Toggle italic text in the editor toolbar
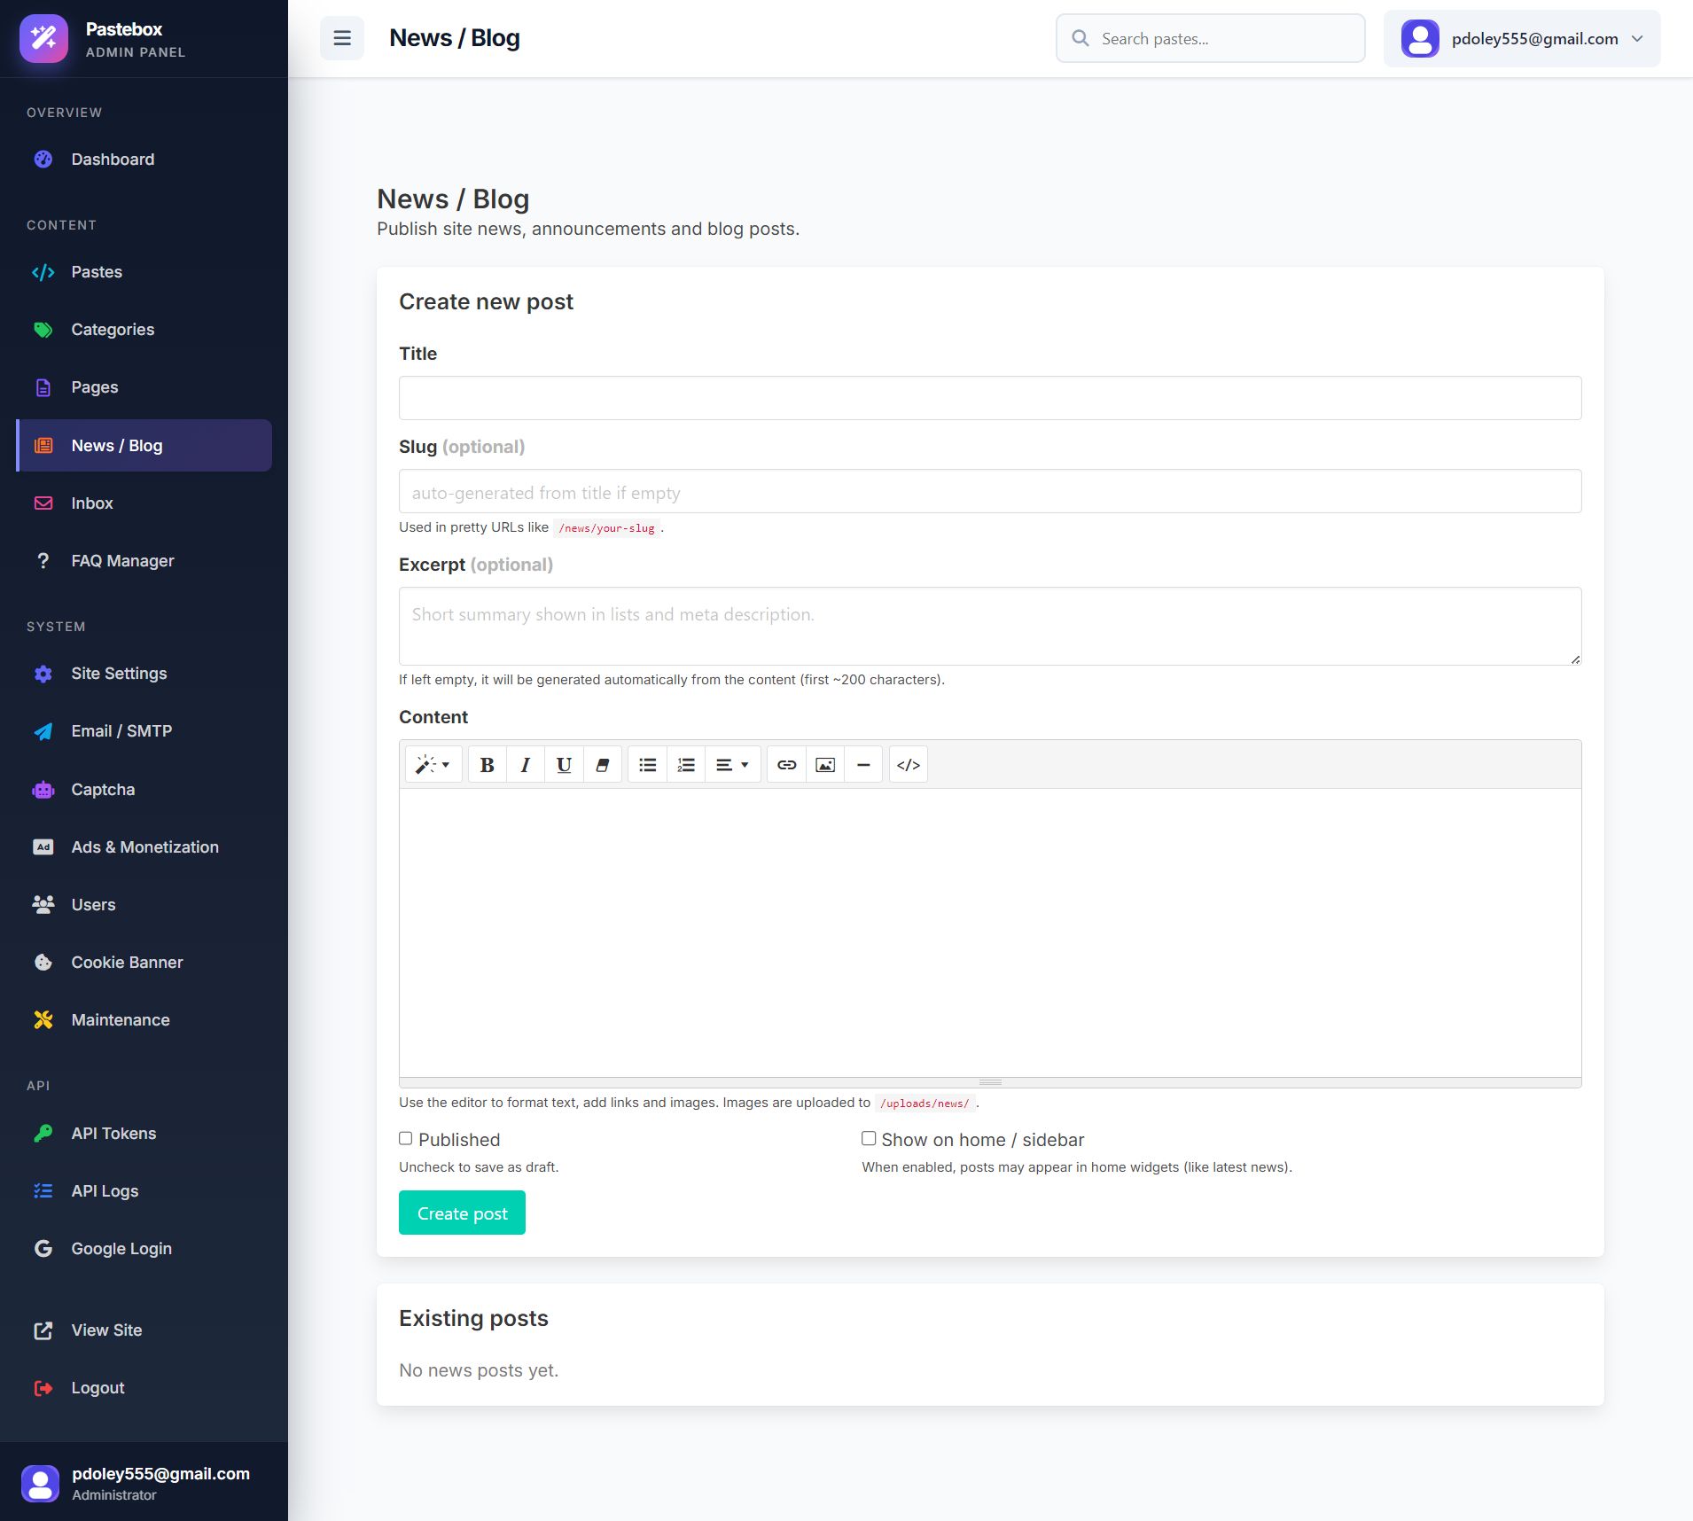This screenshot has width=1693, height=1521. click(526, 765)
